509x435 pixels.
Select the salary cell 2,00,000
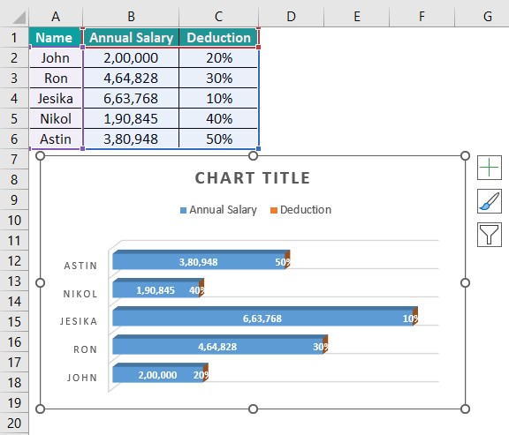131,58
